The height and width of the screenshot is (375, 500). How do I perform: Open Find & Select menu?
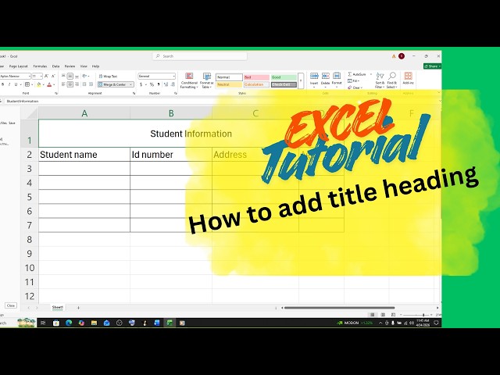point(391,80)
